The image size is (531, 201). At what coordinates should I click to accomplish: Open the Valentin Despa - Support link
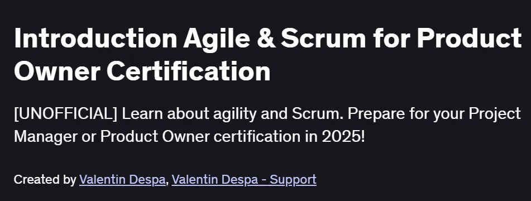pyautogui.click(x=244, y=180)
